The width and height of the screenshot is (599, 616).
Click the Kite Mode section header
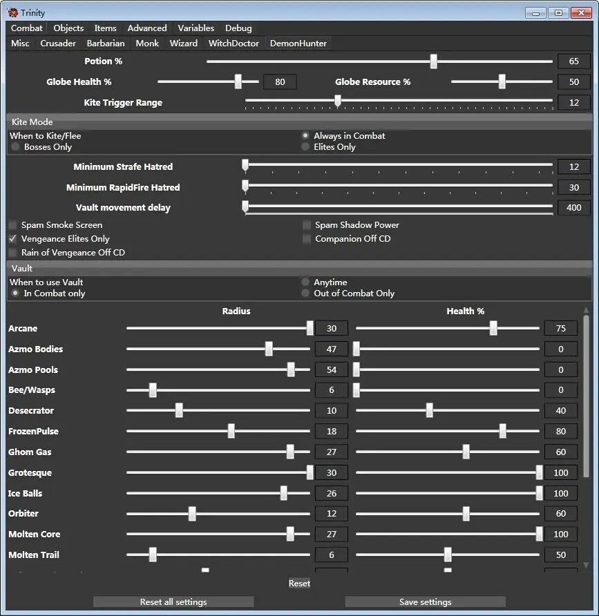[x=300, y=122]
